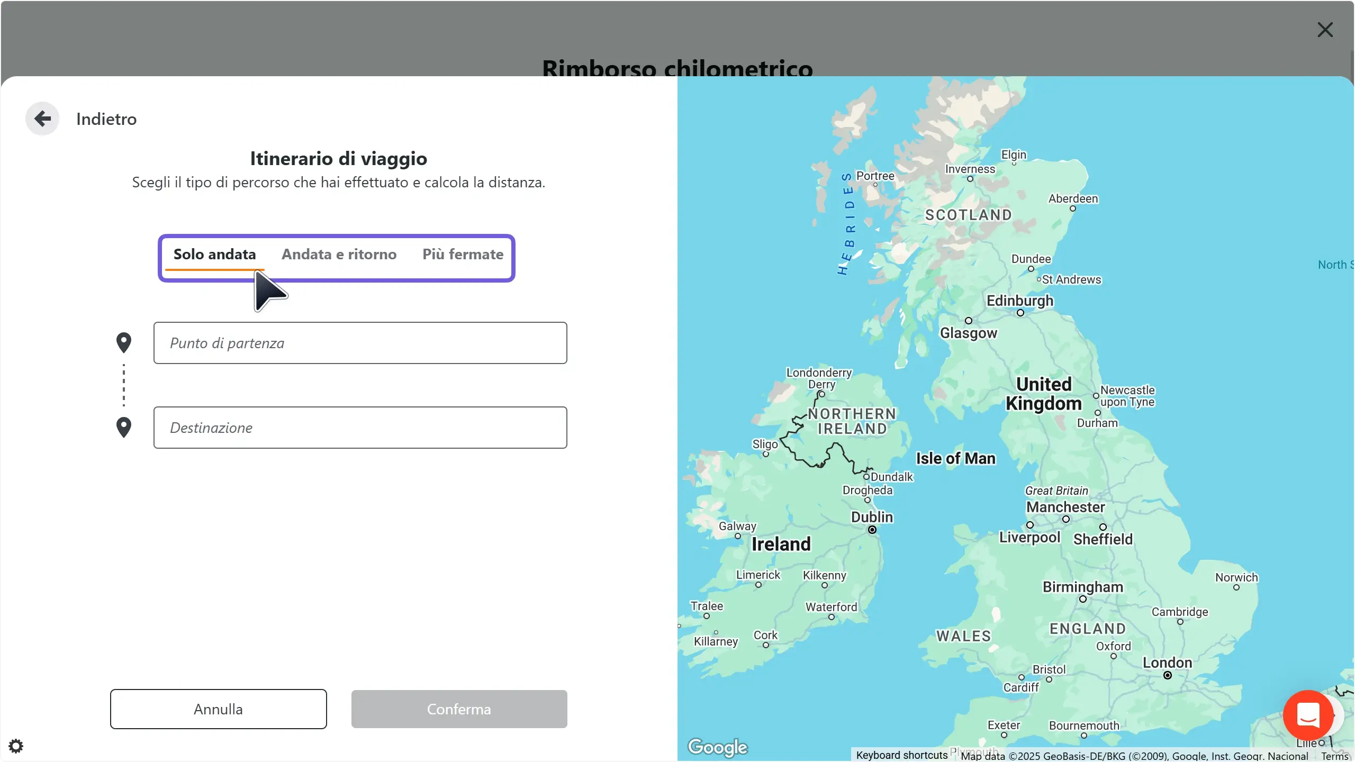This screenshot has width=1355, height=762.
Task: Click the Bournemouth label on the map
Action: pyautogui.click(x=1084, y=725)
